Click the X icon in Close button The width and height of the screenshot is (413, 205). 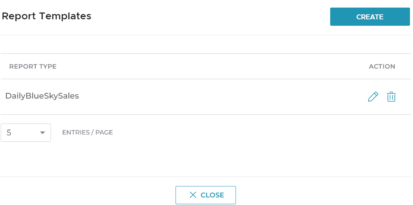[193, 195]
